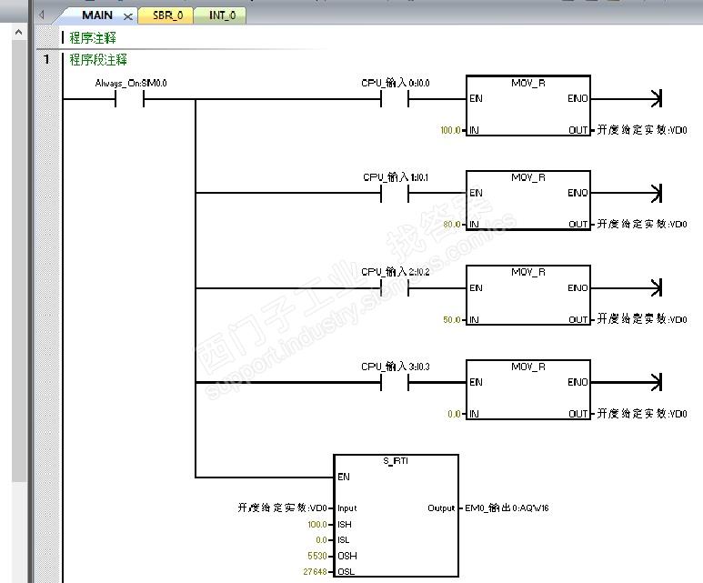The image size is (703, 583).
Task: Click the S_RTI Input operand 开度给定实数:VD0
Action: coord(283,508)
